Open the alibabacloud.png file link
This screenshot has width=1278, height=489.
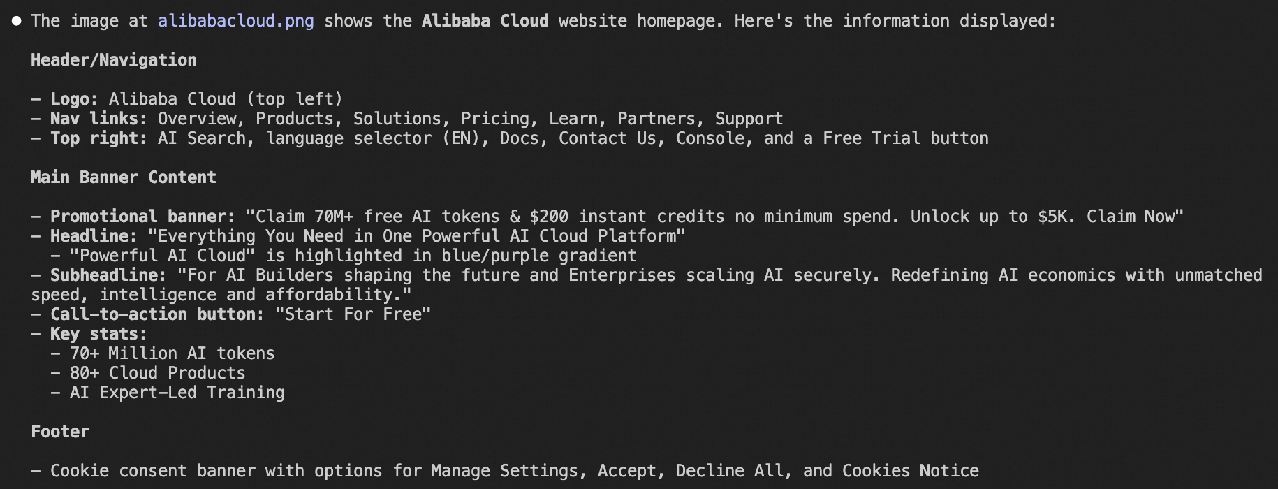click(x=235, y=21)
